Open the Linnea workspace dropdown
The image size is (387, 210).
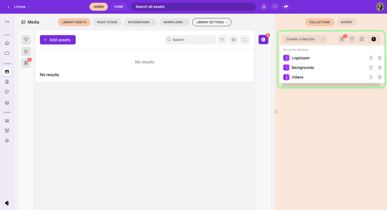18,7
